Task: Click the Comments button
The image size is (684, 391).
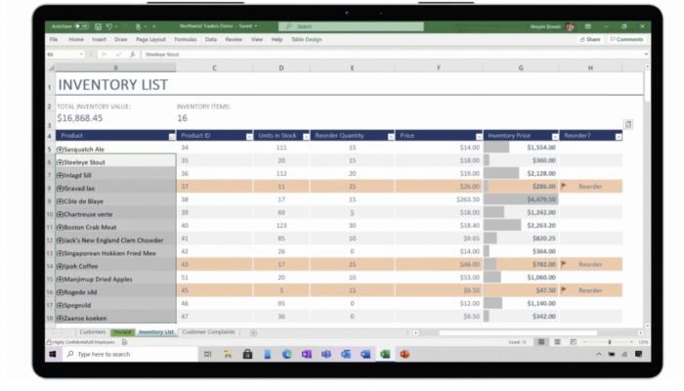Action: [x=627, y=39]
